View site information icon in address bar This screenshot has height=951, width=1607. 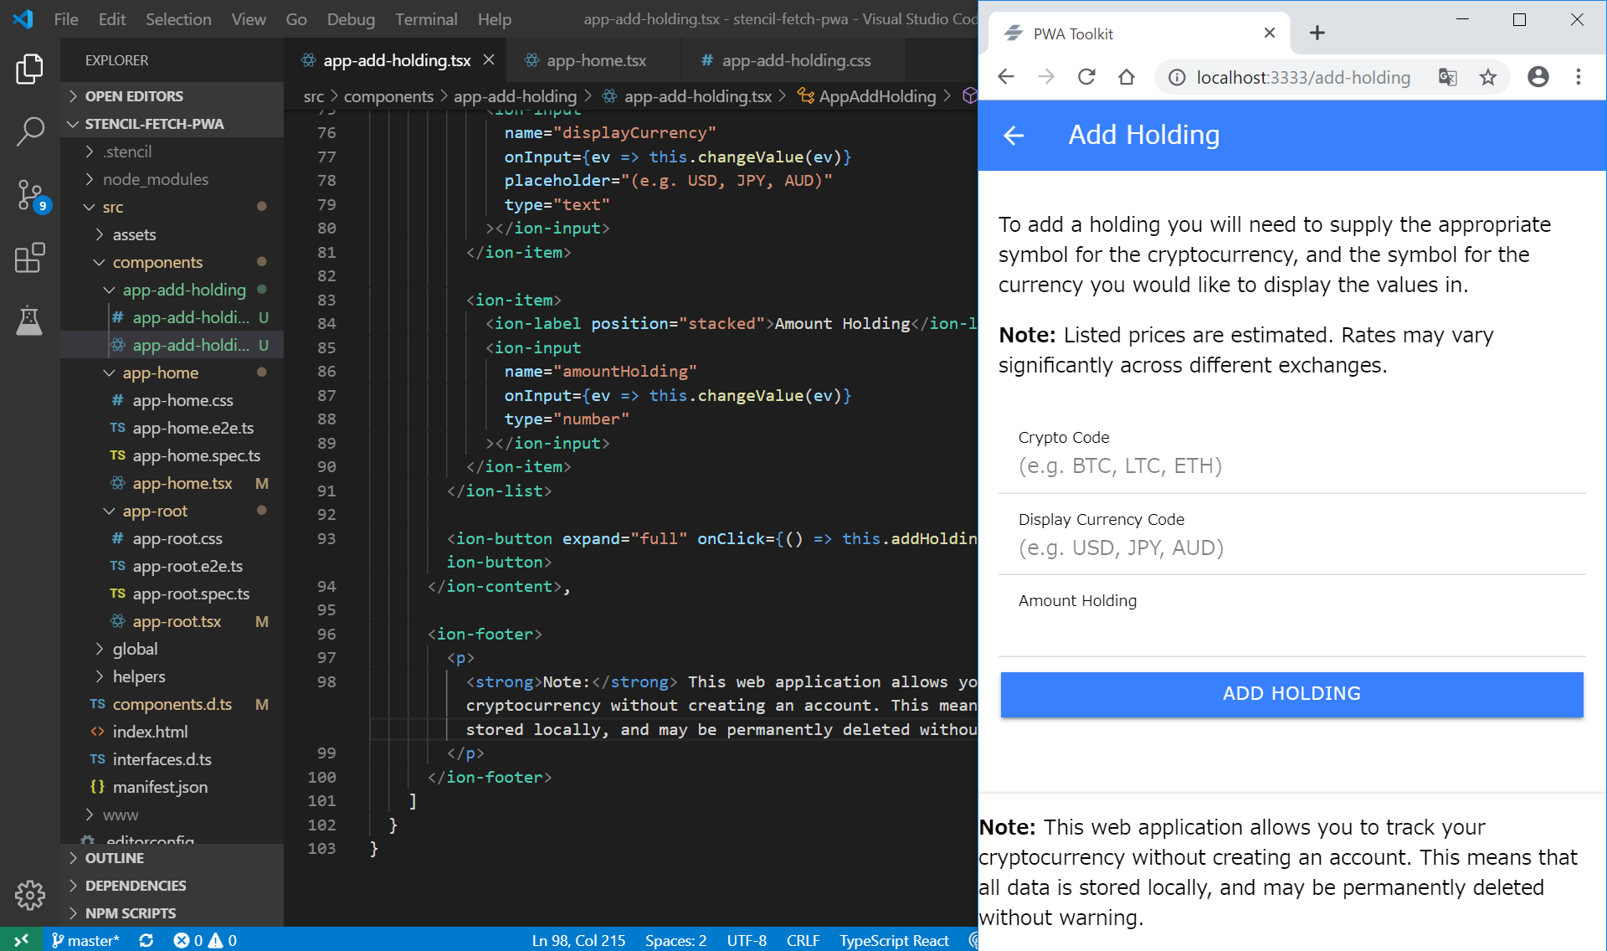[1177, 77]
